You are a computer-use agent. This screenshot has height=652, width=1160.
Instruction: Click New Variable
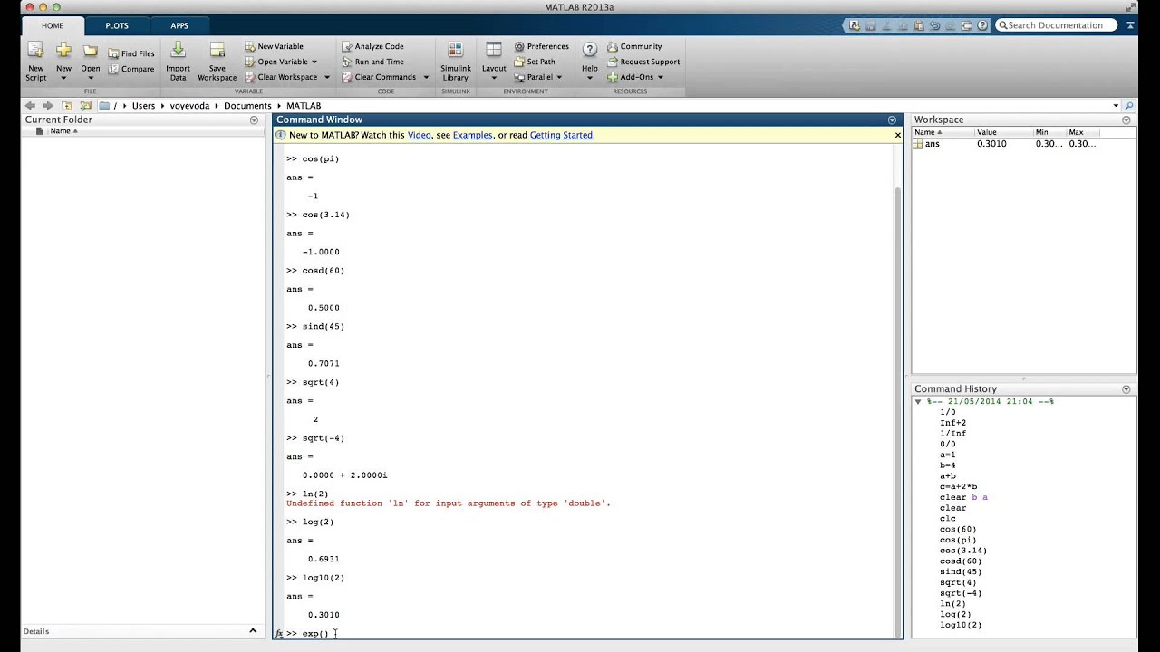(x=274, y=46)
